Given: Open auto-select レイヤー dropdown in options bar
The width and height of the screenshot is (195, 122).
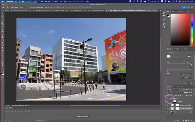Looking at the screenshot, I should [23, 7].
